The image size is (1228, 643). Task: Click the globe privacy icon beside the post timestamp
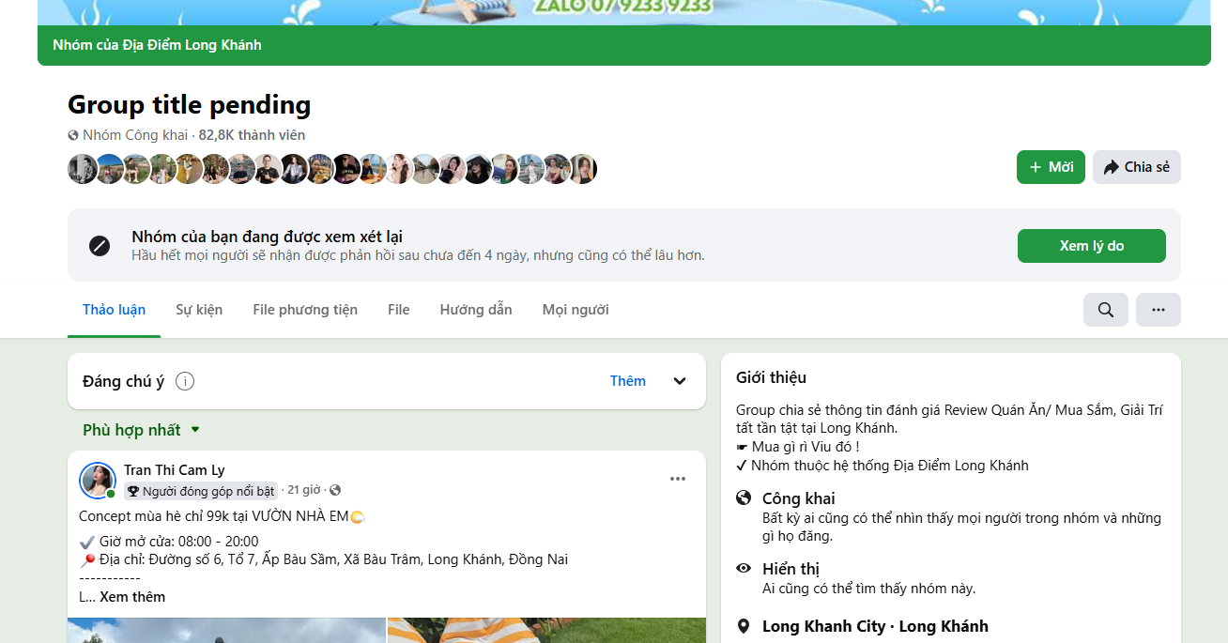pyautogui.click(x=335, y=489)
